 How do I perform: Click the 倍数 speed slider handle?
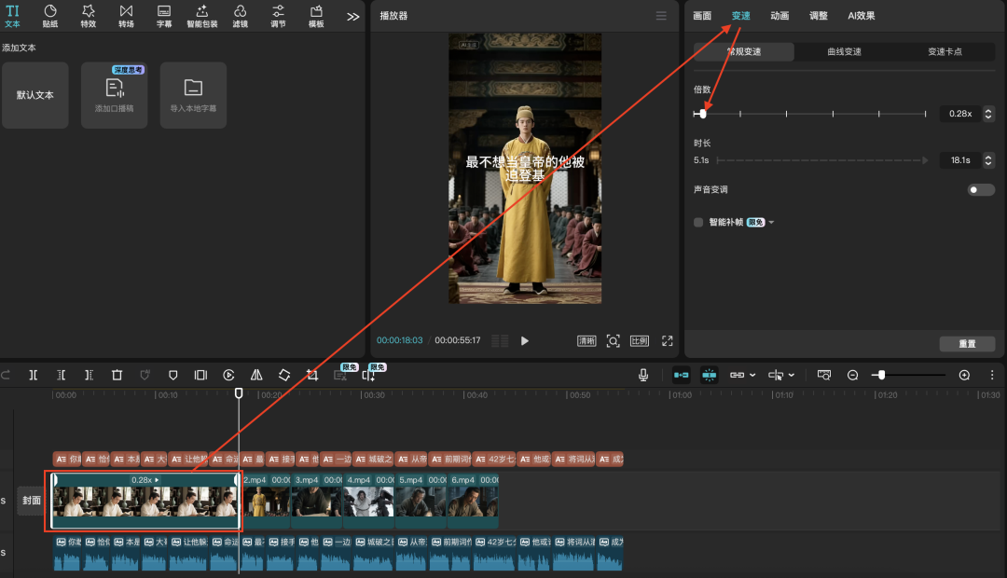(x=703, y=114)
